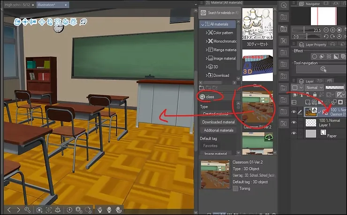
Task: Adjust the Navigator rotation slider at 0.0
Action: (307, 37)
